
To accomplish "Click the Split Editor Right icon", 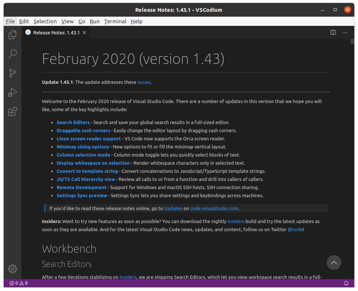I will pos(333,32).
